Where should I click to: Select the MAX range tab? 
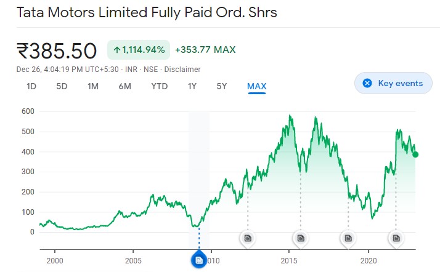tap(256, 86)
